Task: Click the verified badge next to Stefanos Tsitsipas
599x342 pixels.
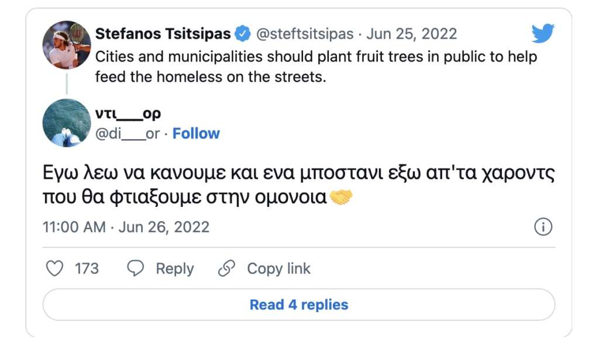Action: pyautogui.click(x=242, y=34)
